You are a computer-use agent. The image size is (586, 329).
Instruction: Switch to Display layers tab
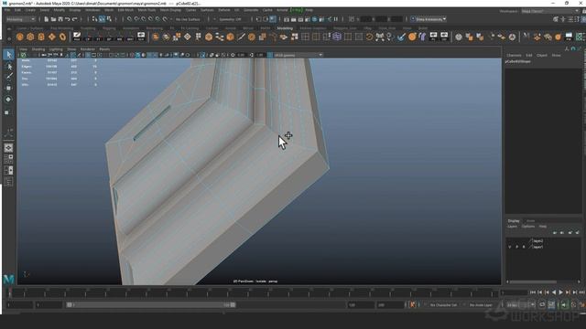pyautogui.click(x=514, y=221)
